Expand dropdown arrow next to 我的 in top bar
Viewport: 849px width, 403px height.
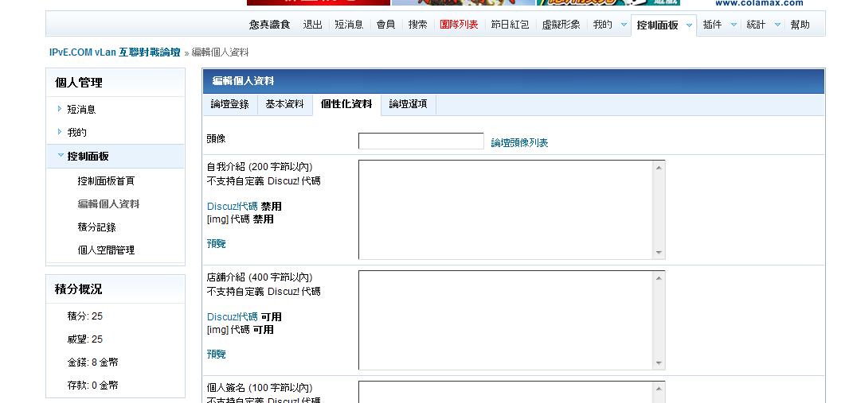624,25
